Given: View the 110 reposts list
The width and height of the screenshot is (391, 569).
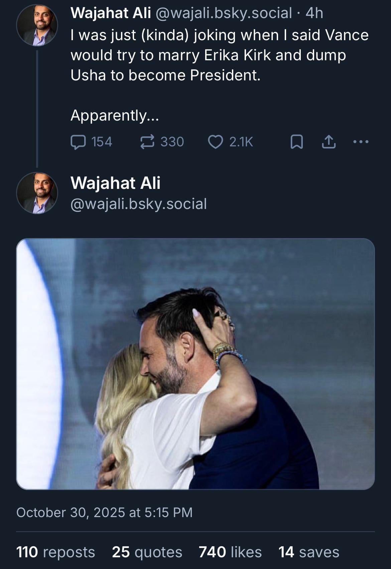Looking at the screenshot, I should (x=55, y=552).
